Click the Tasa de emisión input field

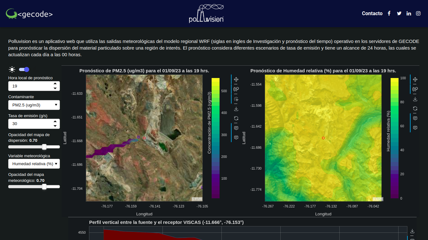30,124
